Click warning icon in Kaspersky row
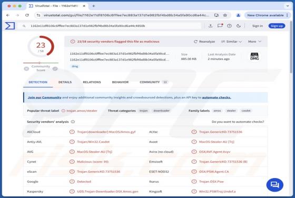Screen dimensions: 295x198 (x=72, y=192)
